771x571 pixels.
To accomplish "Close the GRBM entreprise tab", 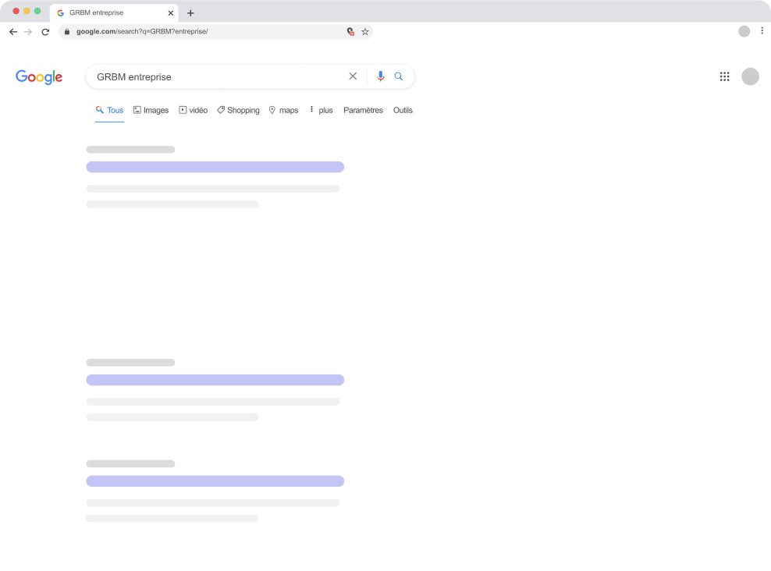I will point(171,13).
